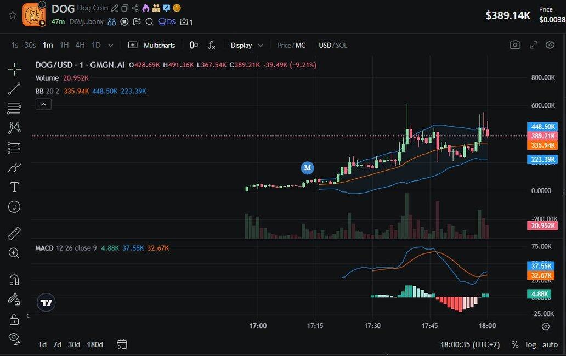Image resolution: width=566 pixels, height=356 pixels.
Task: Select the 7d date range
Action: 57,344
